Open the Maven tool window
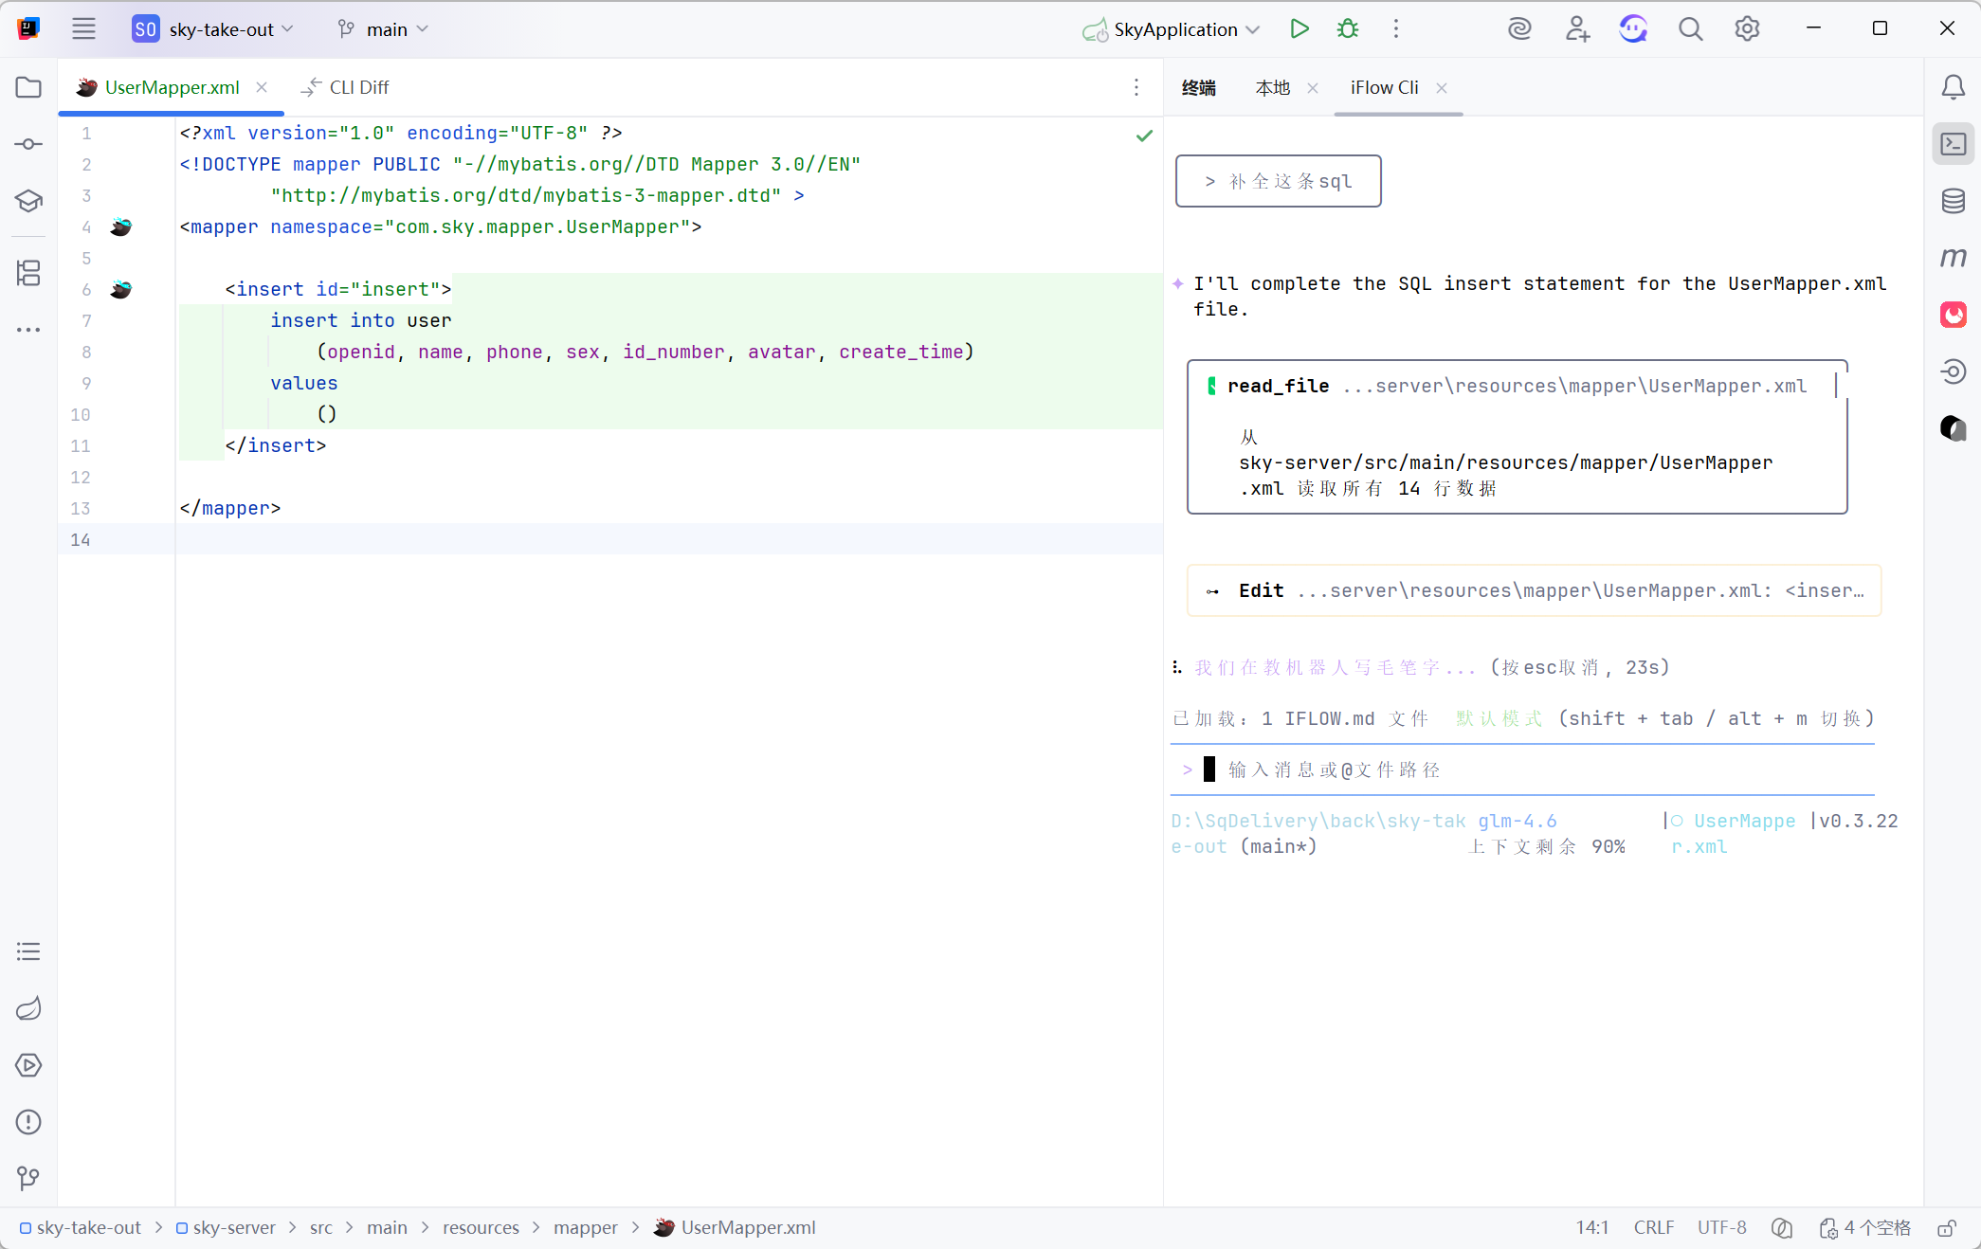The image size is (1981, 1249). (x=1953, y=258)
